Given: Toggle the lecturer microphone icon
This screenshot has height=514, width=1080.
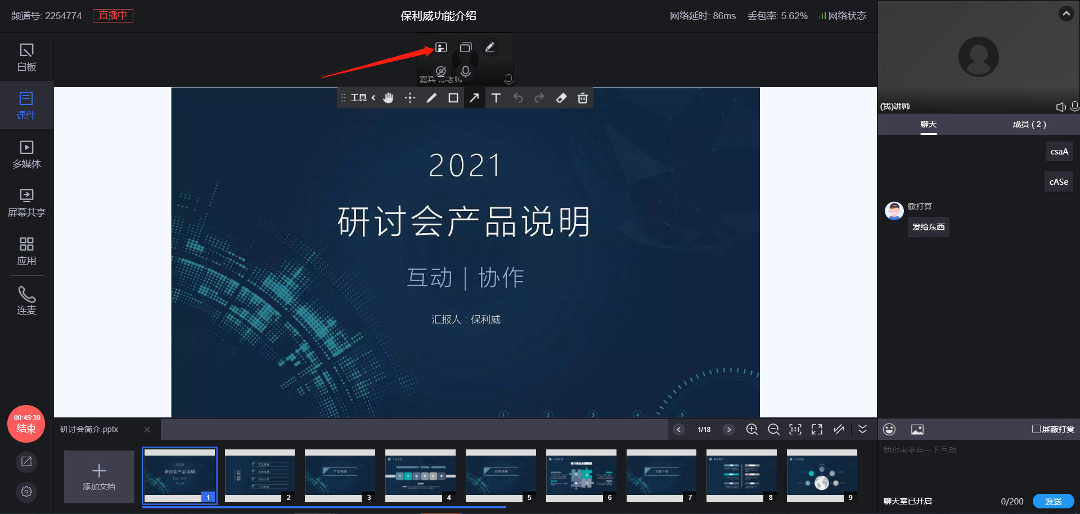Looking at the screenshot, I should point(1074,106).
